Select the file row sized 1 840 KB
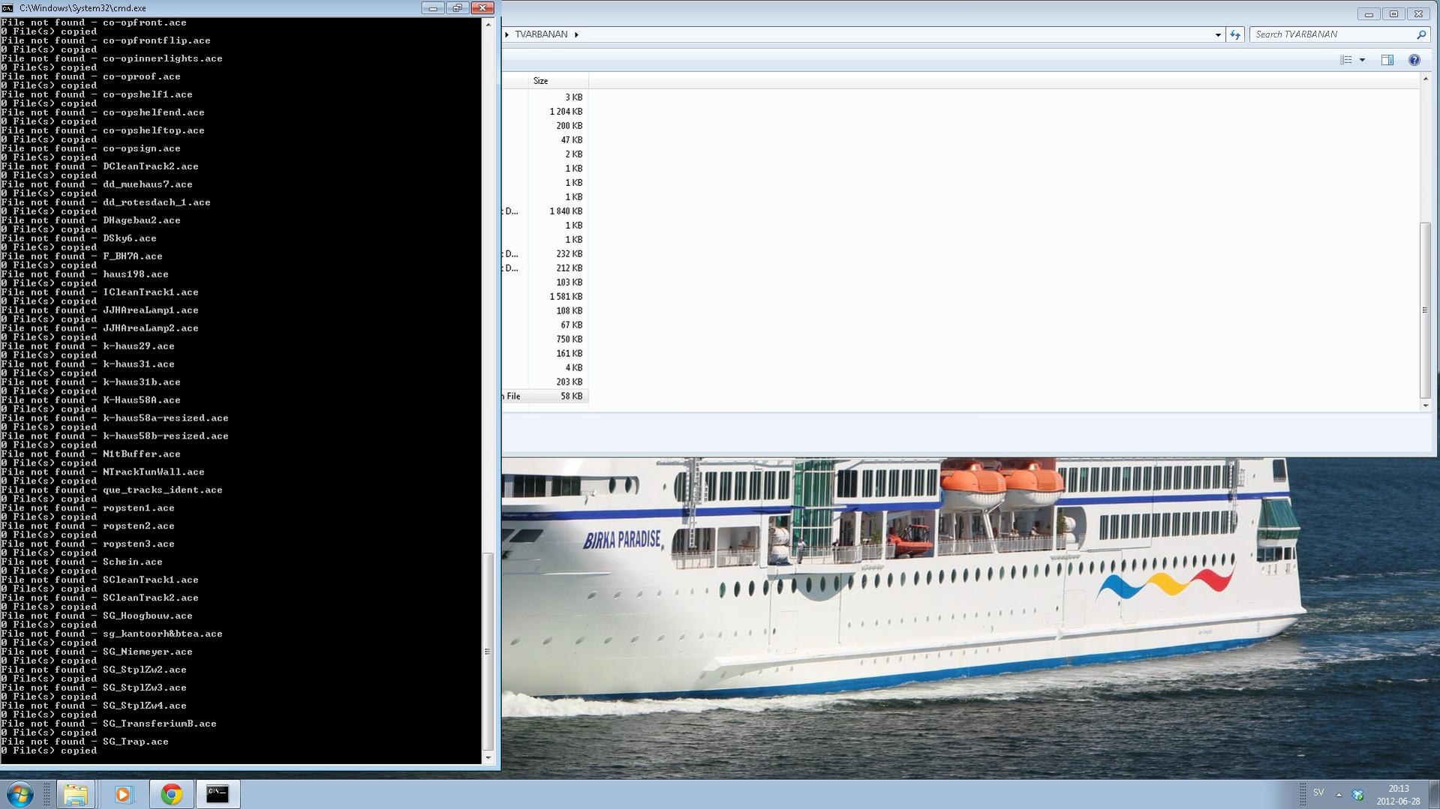This screenshot has height=809, width=1440. click(546, 211)
